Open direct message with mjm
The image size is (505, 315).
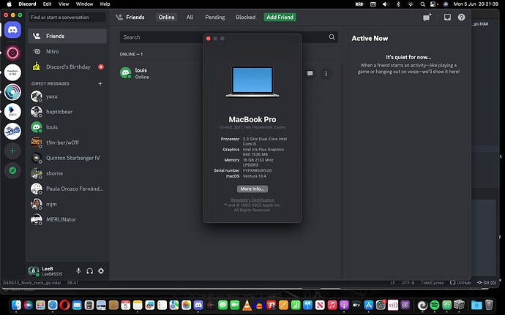click(x=67, y=204)
